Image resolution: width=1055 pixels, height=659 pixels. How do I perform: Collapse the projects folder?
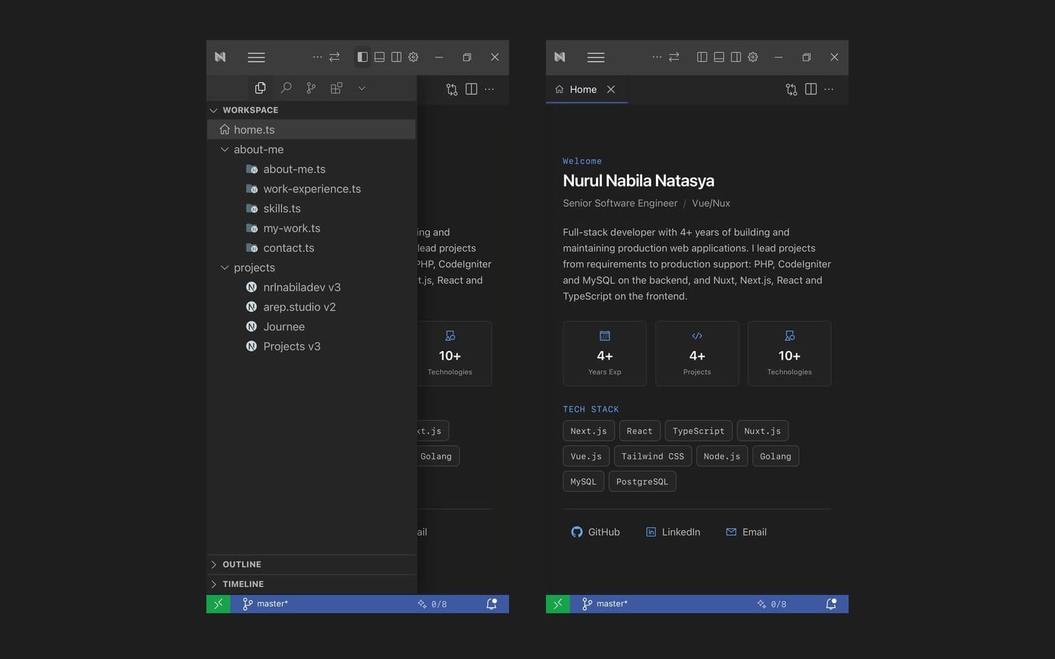(x=311, y=268)
